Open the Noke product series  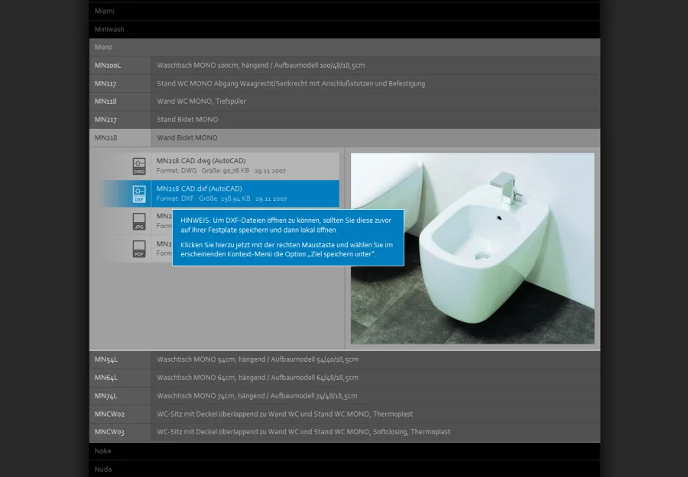(x=344, y=451)
